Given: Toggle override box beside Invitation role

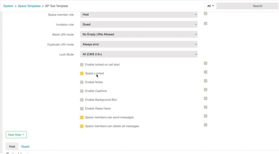Looking at the screenshot, I should point(205,23).
